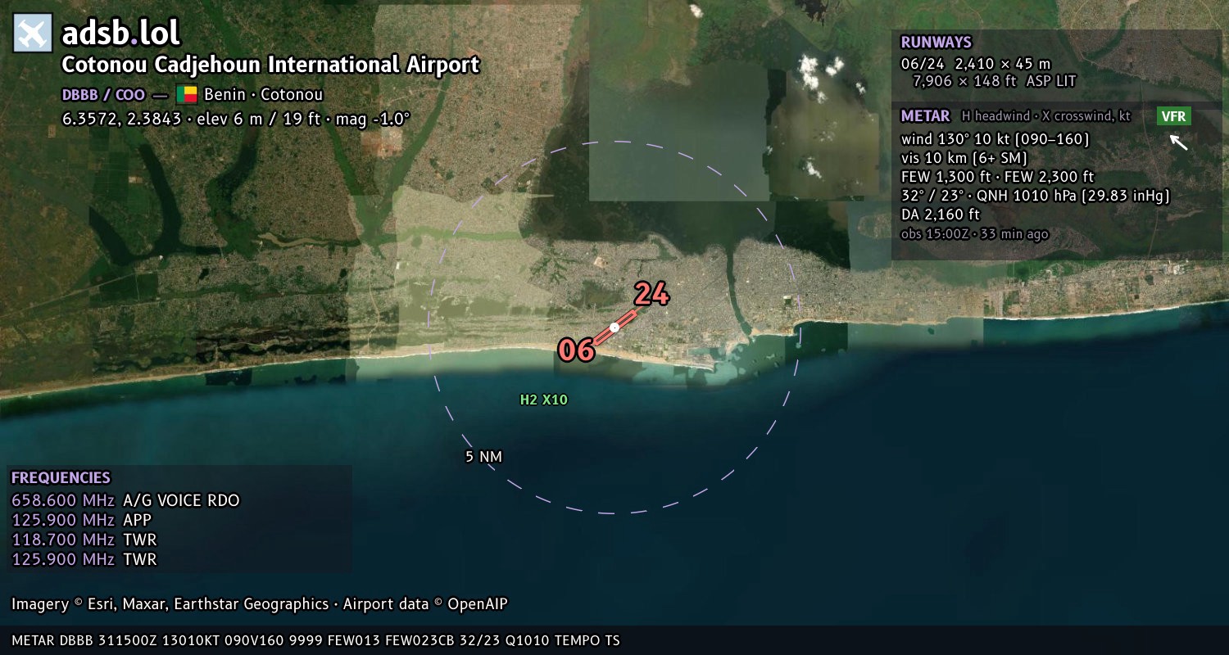Click the RUNWAYS panel heading
The width and height of the screenshot is (1229, 655).
click(936, 43)
